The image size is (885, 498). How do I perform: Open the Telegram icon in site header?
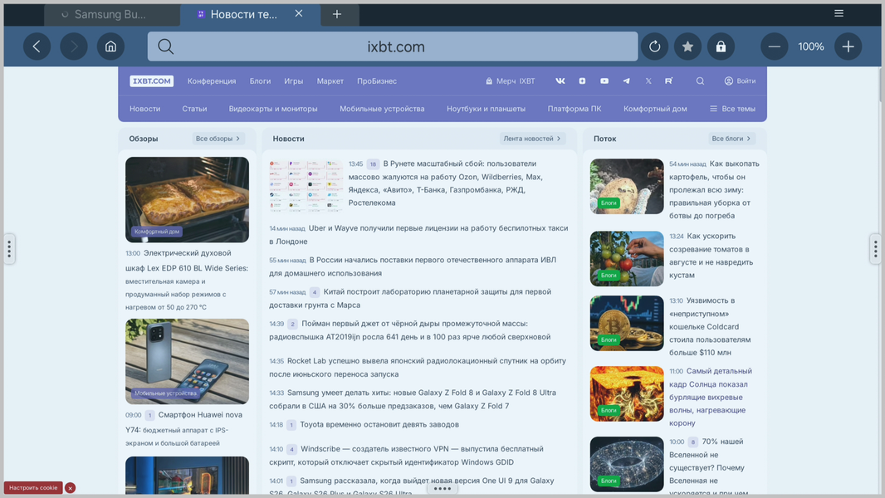627,81
